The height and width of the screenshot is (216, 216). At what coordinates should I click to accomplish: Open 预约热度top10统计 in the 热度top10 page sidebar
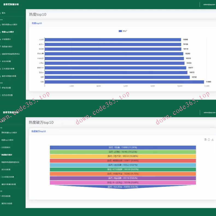pyautogui.click(x=10, y=25)
